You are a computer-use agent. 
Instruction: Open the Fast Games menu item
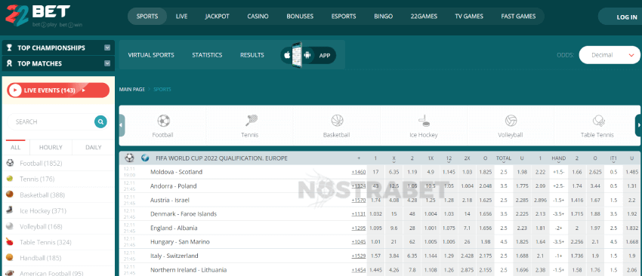518,17
